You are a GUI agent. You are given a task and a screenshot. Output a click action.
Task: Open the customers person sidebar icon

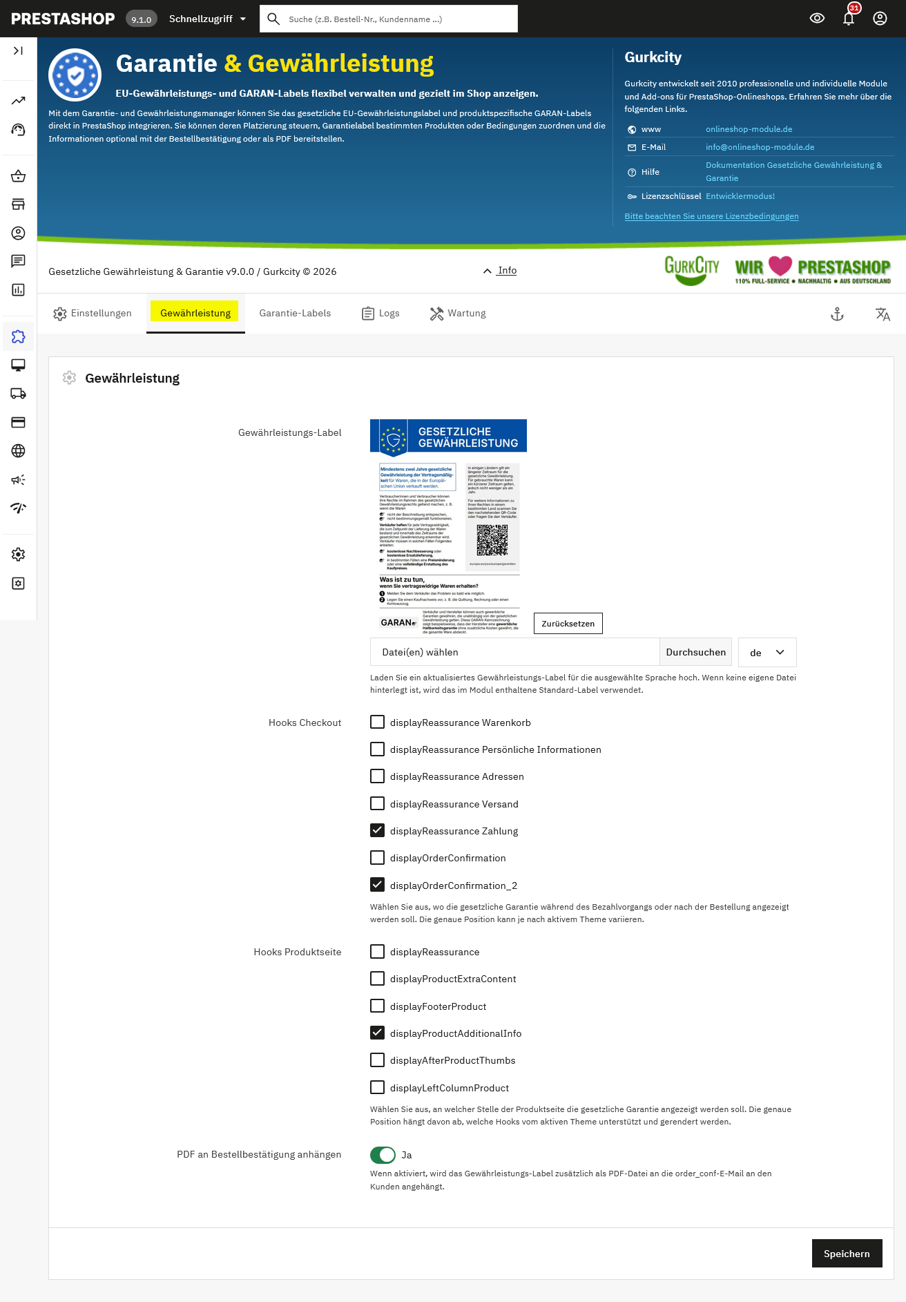18,233
